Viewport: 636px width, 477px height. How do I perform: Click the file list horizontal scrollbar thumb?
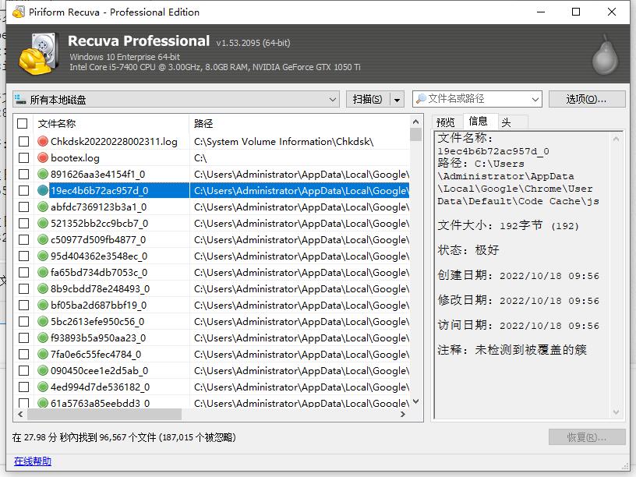click(104, 414)
